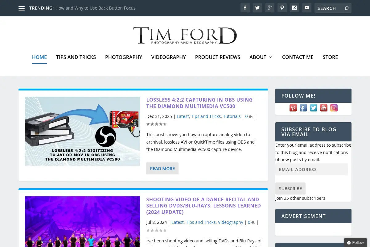
Task: Open the hamburger menu in top bar
Action: coord(22,8)
